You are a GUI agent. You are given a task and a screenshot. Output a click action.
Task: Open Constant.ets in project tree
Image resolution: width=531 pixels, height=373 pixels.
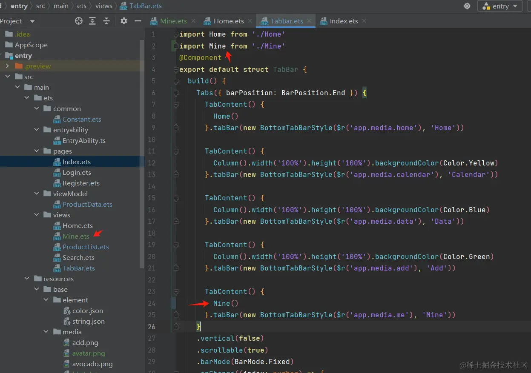(x=82, y=119)
